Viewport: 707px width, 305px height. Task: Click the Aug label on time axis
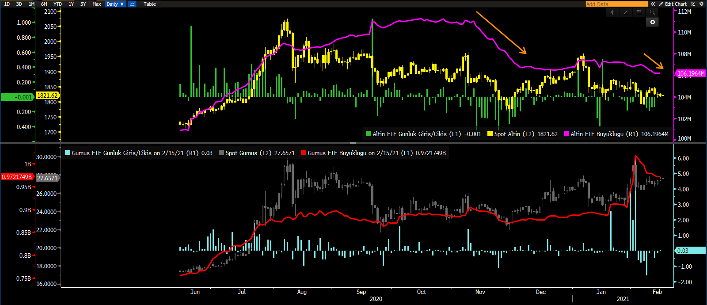pos(302,292)
